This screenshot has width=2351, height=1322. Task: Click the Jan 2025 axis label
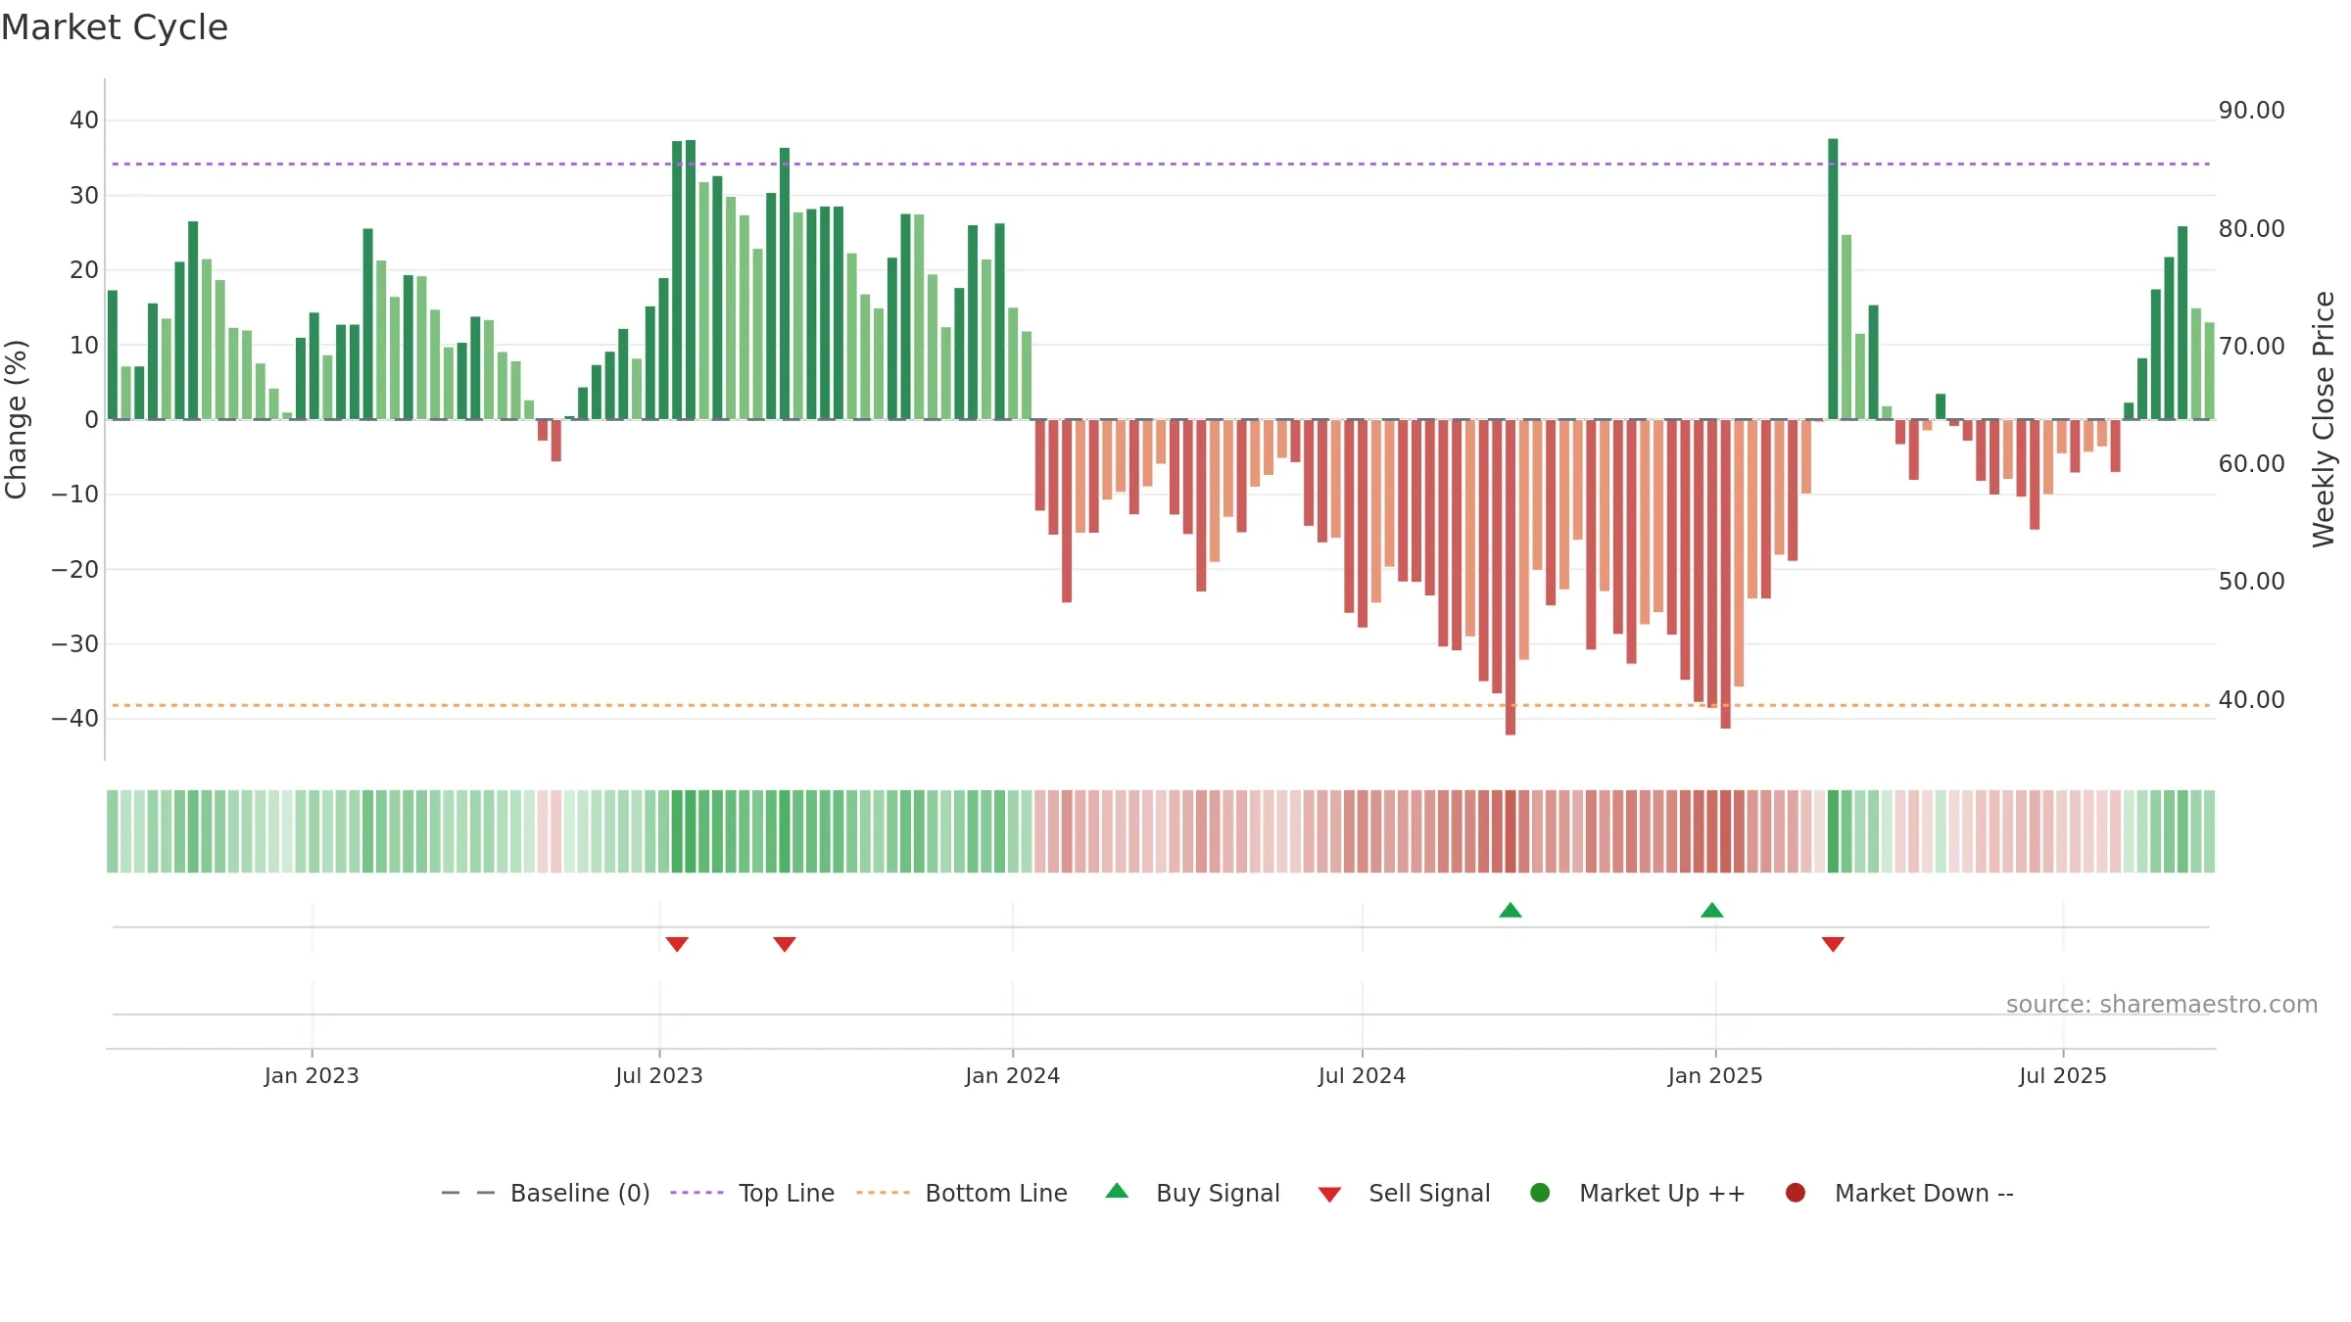point(1715,1076)
